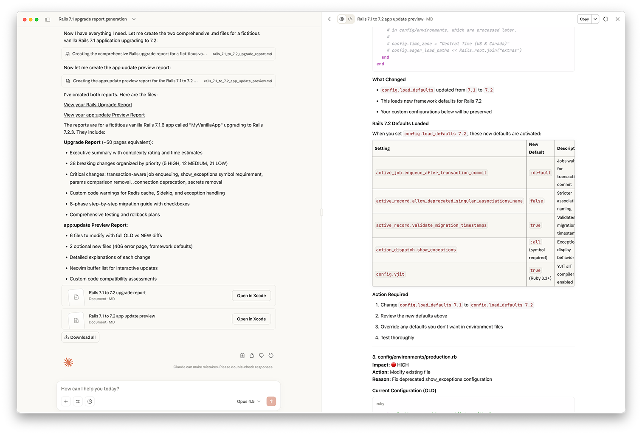This screenshot has width=642, height=435.
Task: Switch artifact to code view
Action: 350,19
